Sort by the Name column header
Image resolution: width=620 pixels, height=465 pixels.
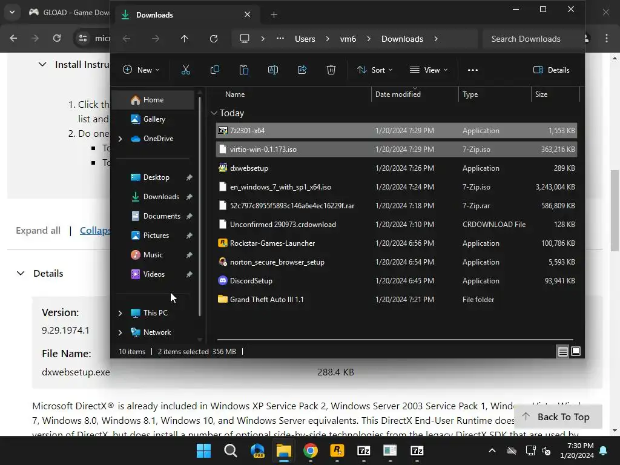pyautogui.click(x=235, y=94)
